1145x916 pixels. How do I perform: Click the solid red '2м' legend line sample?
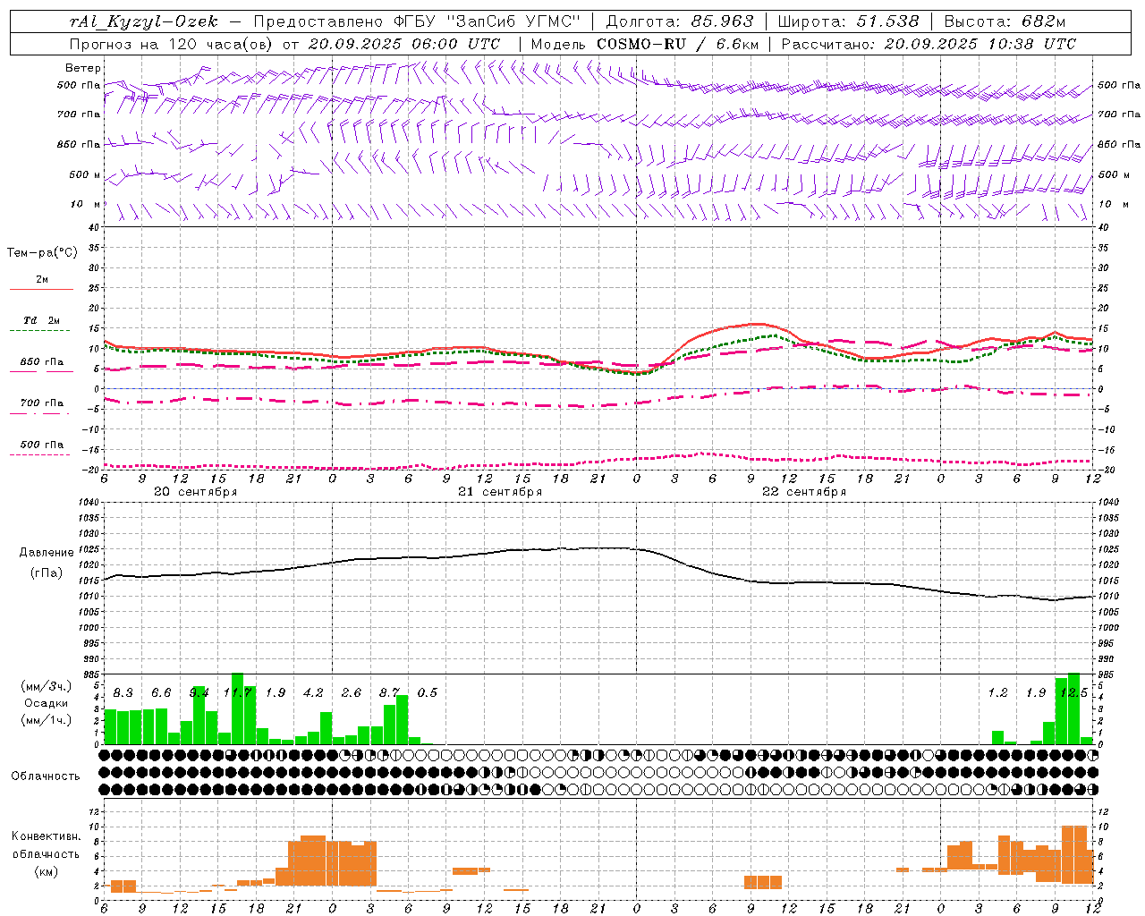click(41, 289)
